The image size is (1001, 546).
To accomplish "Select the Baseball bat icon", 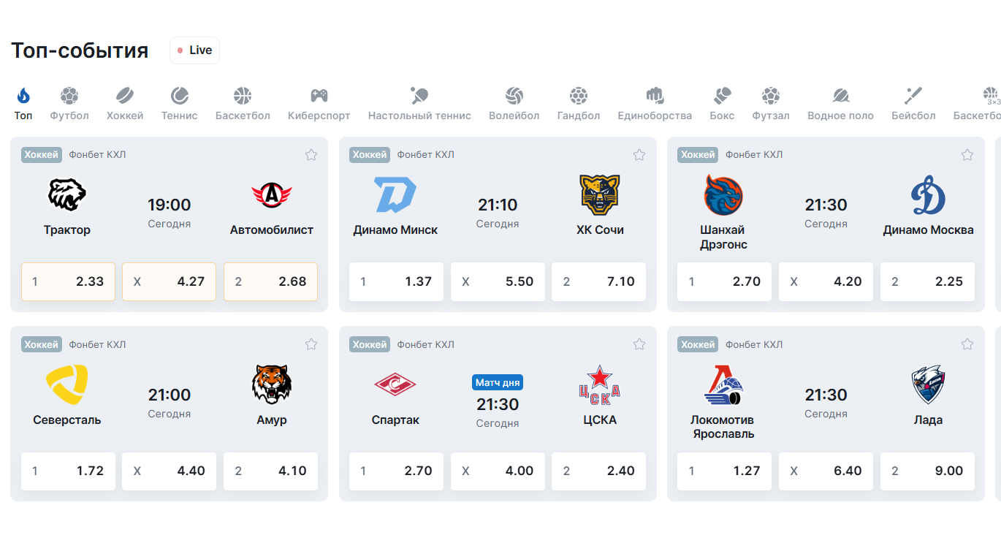I will pos(913,96).
